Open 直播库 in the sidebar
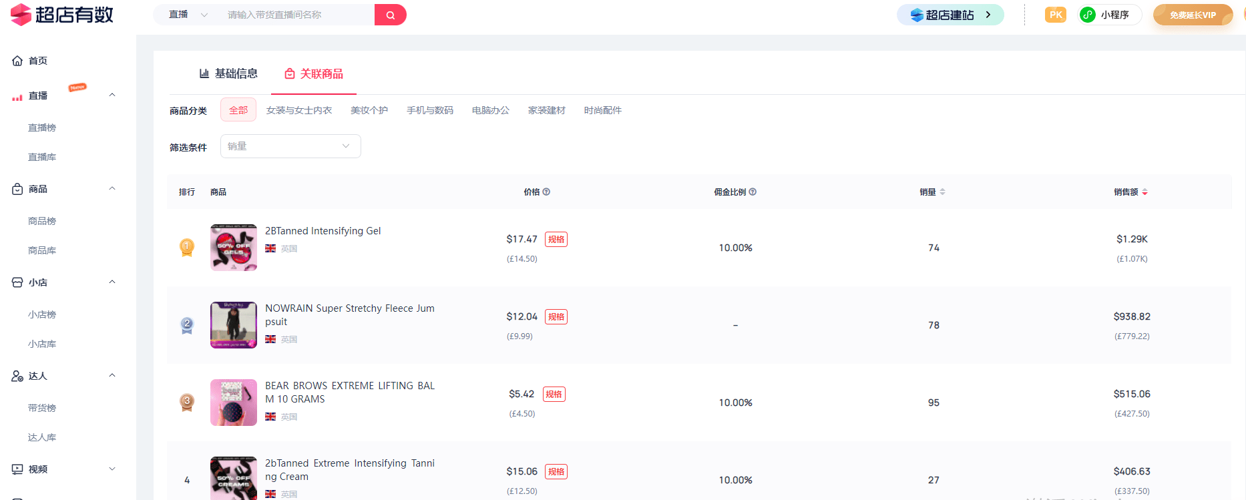 (x=42, y=157)
